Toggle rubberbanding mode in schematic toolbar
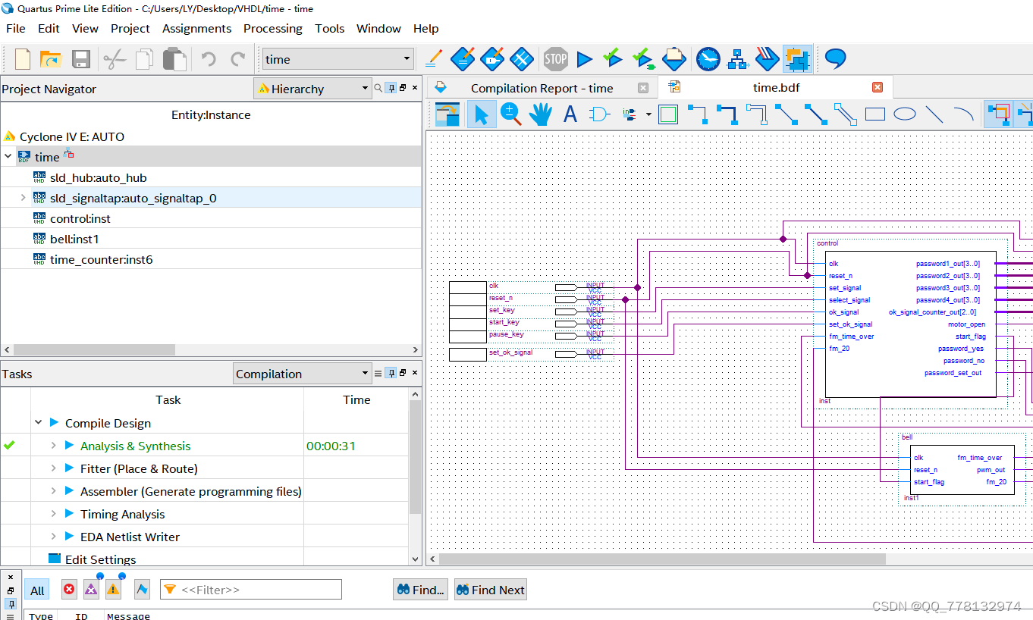The width and height of the screenshot is (1033, 620). pos(998,114)
